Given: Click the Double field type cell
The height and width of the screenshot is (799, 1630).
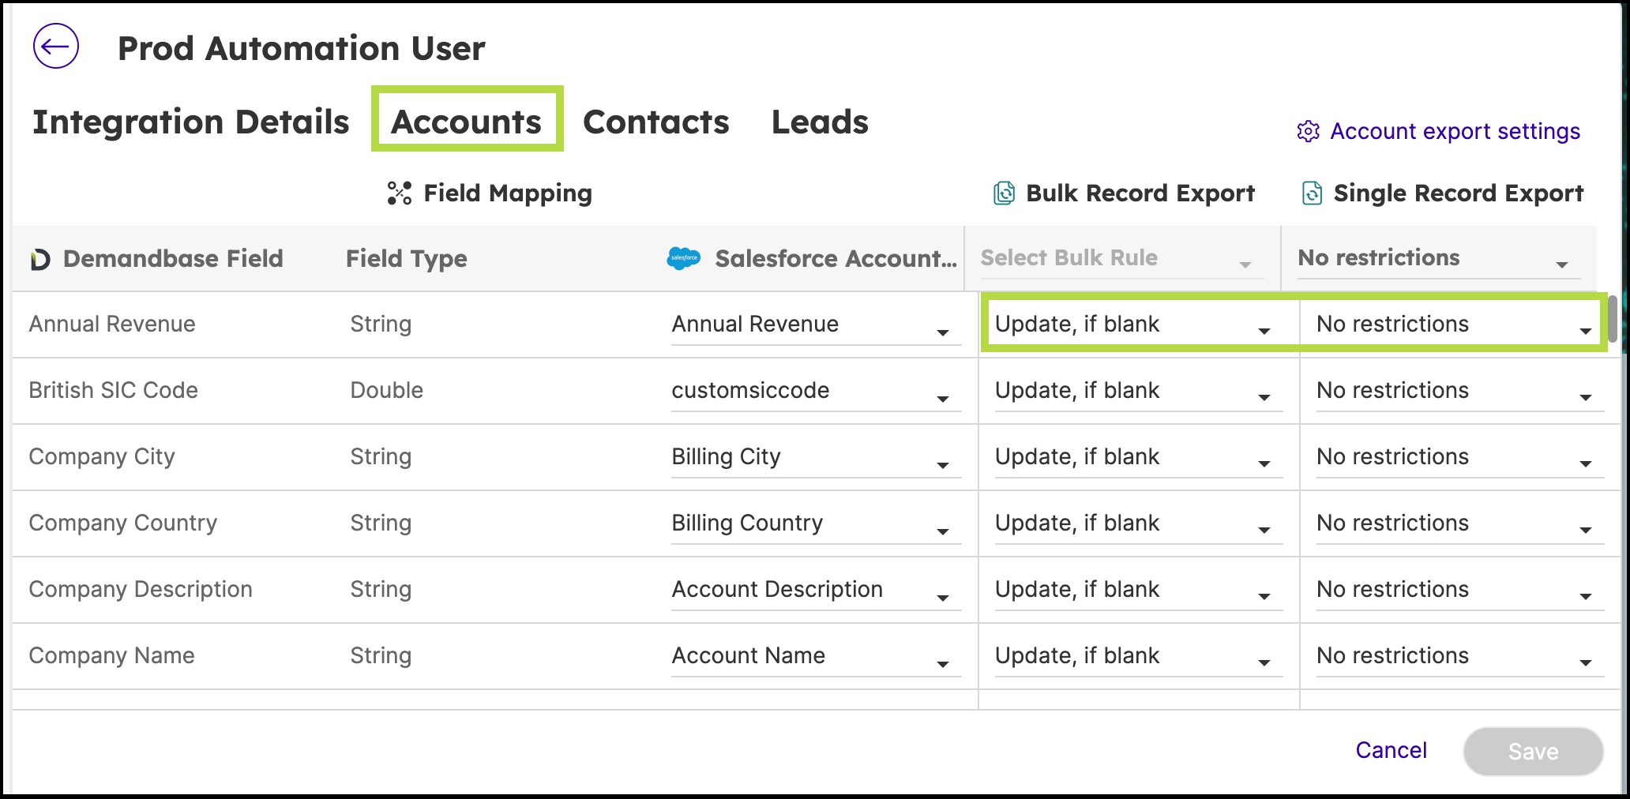Looking at the screenshot, I should pyautogui.click(x=386, y=391).
